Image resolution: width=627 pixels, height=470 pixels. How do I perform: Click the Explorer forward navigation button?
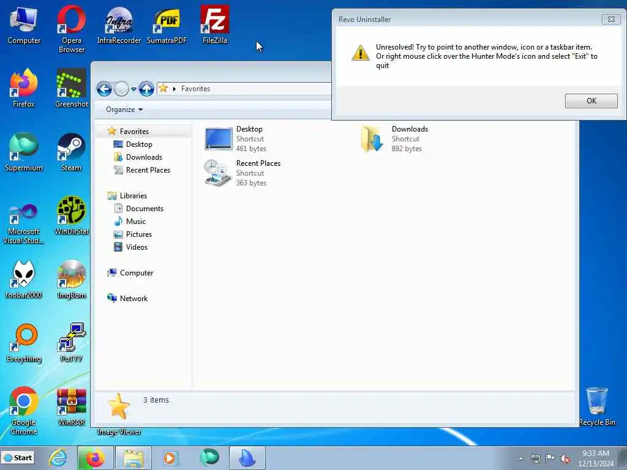tap(121, 89)
